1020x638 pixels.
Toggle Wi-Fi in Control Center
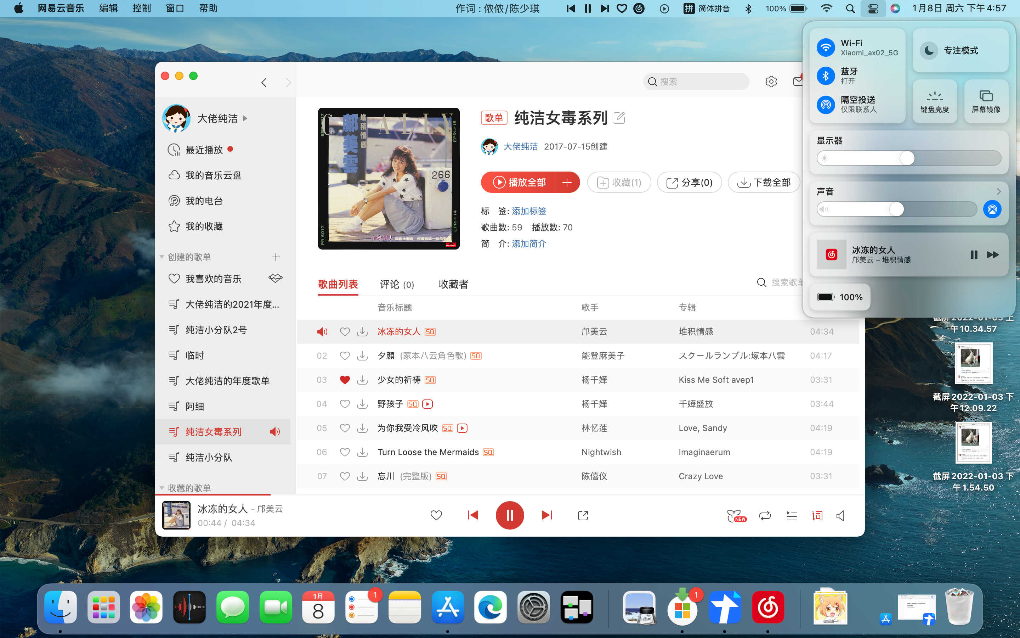pyautogui.click(x=826, y=47)
